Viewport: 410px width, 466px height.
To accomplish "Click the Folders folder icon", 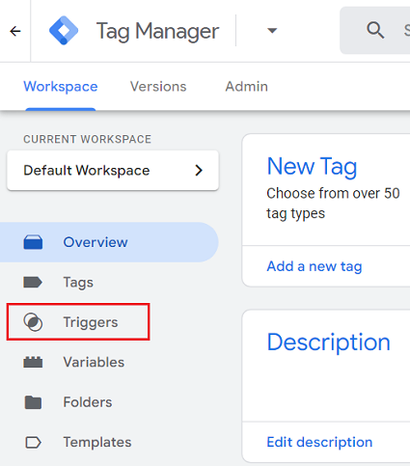I will (x=33, y=402).
